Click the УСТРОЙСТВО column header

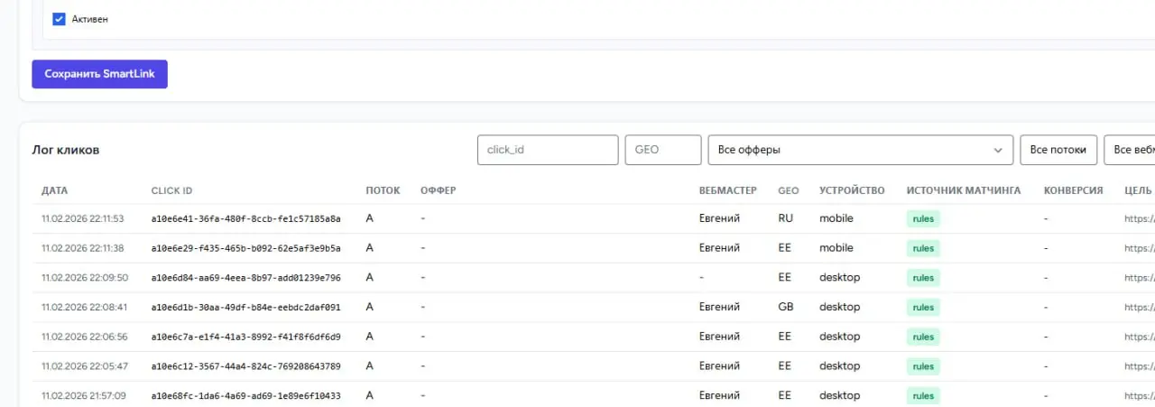[853, 190]
